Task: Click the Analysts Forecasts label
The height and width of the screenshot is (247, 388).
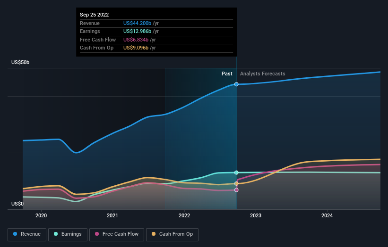Action: [263, 74]
